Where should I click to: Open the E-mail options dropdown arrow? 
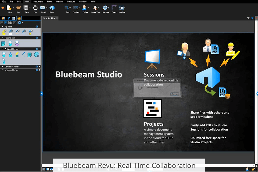click(47, 8)
